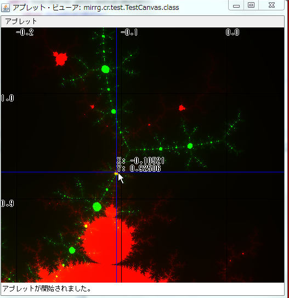
Task: Click the 1.0 vertical axis label
Action: [8, 98]
